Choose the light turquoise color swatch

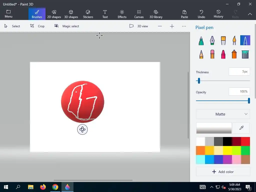point(200,159)
